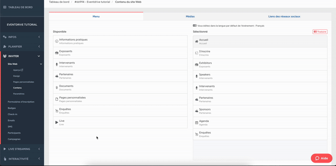Select the Informations pratiques row label

[x=73, y=40]
